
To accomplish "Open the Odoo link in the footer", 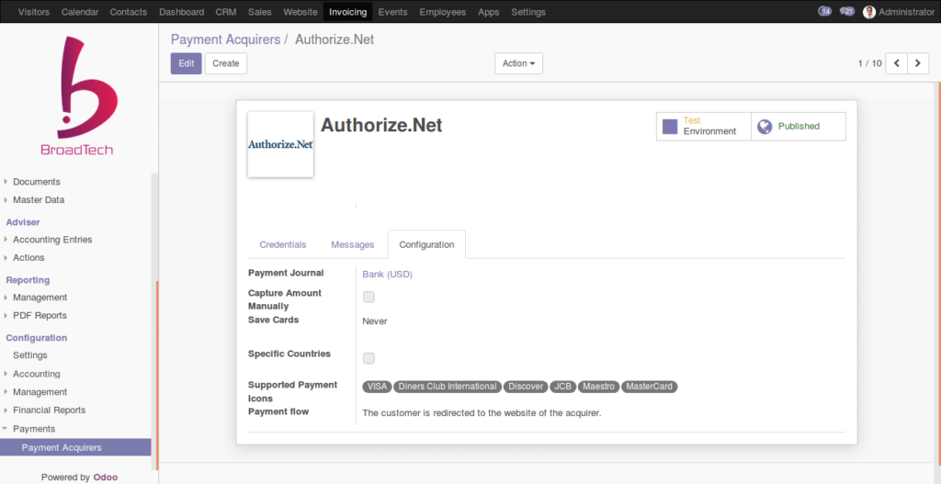I will (x=106, y=478).
